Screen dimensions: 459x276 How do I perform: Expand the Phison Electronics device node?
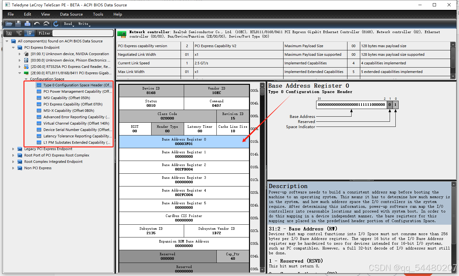coord(20,60)
